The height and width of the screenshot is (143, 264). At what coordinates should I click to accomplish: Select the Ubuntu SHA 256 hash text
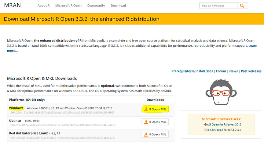click(x=63, y=125)
